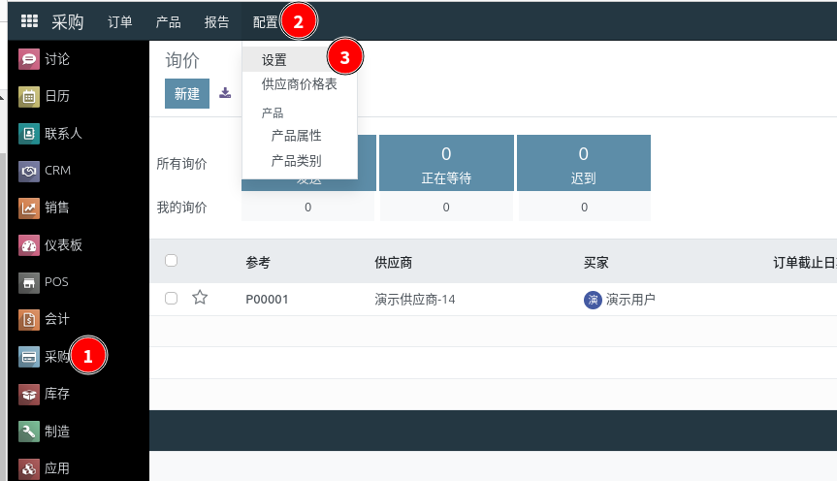Click 我的询价 count under 正在等待
The image size is (837, 481).
[x=446, y=208]
